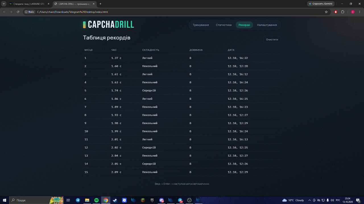The width and height of the screenshot is (364, 204).
Task: Show hidden system tray icons
Action: click(x=309, y=200)
